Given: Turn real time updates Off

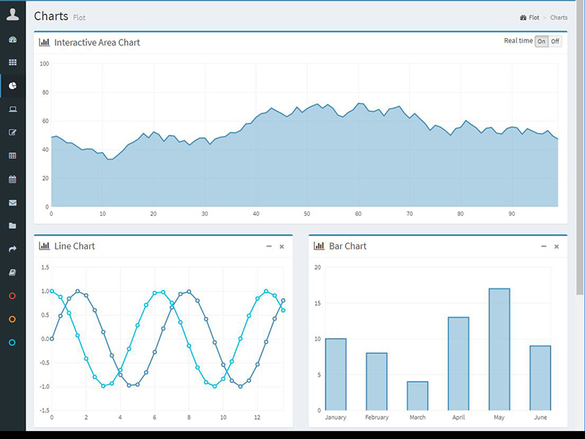Looking at the screenshot, I should click(555, 42).
